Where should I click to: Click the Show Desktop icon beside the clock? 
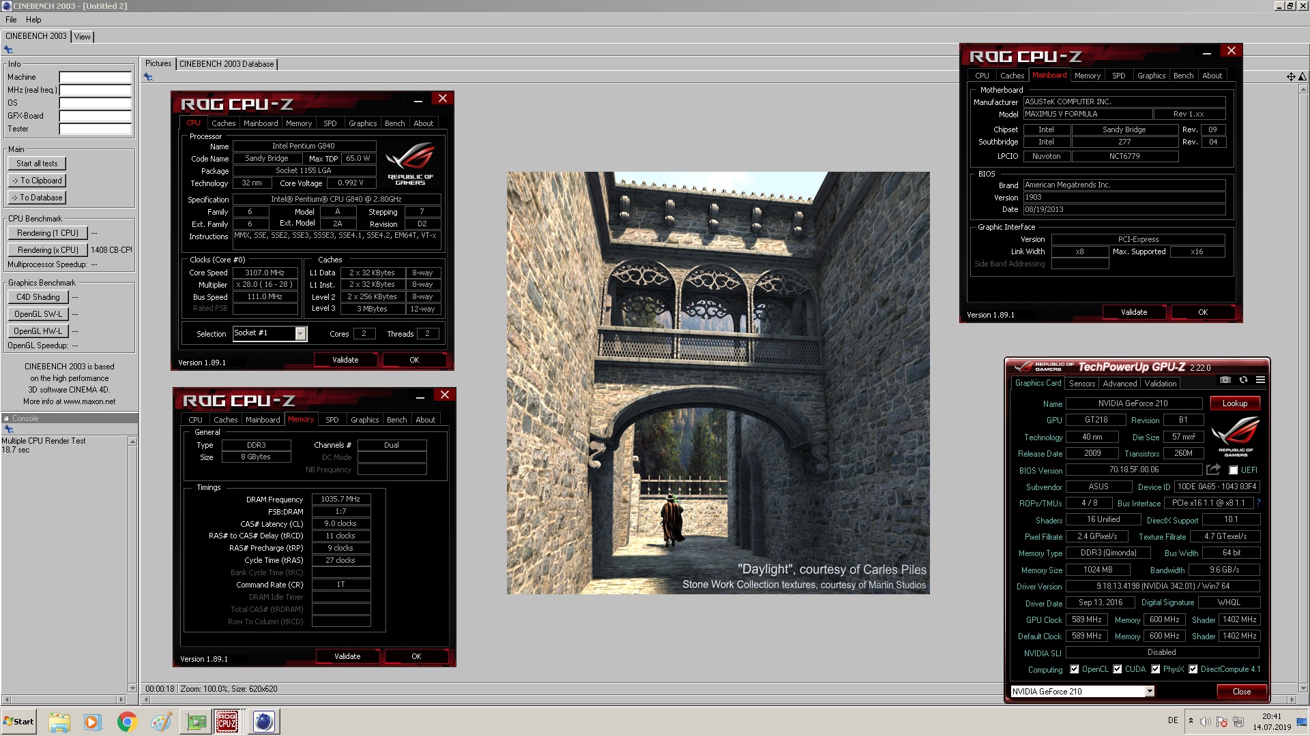pyautogui.click(x=1302, y=722)
